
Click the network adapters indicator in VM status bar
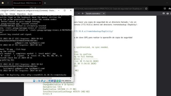(42, 81)
